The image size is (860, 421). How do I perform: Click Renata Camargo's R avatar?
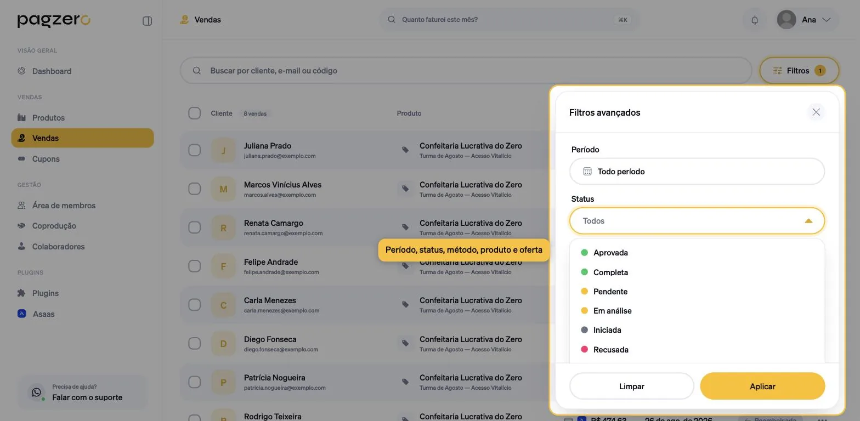[x=223, y=227]
